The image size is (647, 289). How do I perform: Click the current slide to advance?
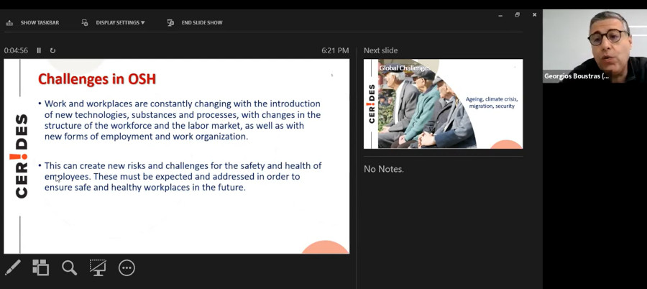point(176,156)
